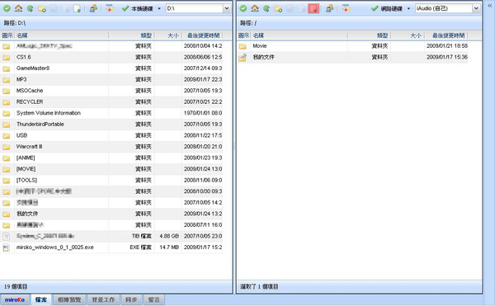495x306 pixels.
Task: Click the 19 個項目 status text
Action: 16,287
